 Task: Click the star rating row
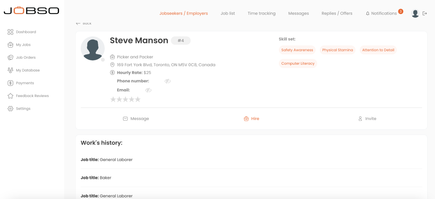point(125,99)
